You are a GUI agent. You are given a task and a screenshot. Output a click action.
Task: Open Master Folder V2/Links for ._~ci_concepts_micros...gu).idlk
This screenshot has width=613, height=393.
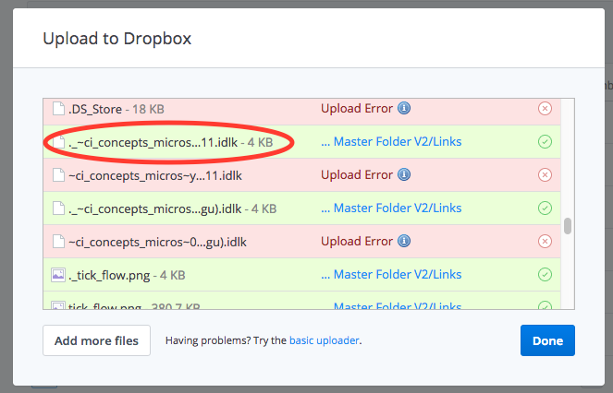point(391,208)
